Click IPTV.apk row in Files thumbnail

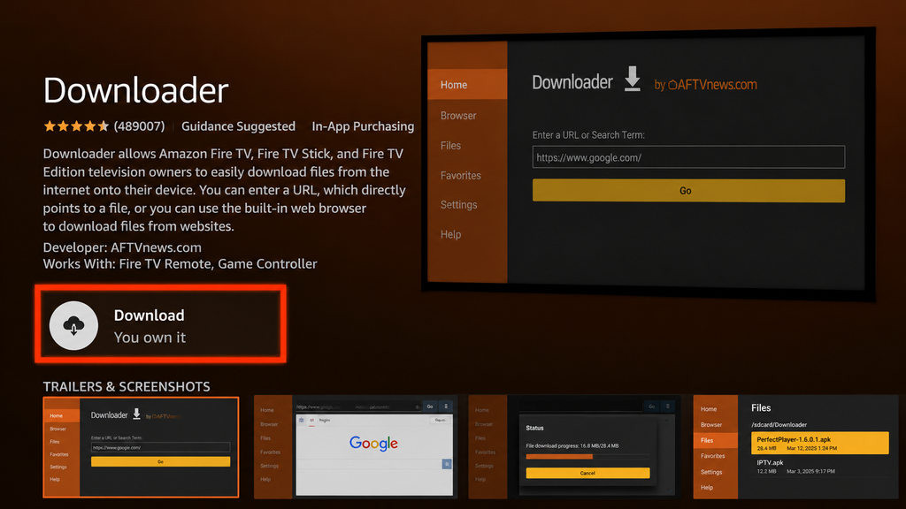click(x=820, y=467)
